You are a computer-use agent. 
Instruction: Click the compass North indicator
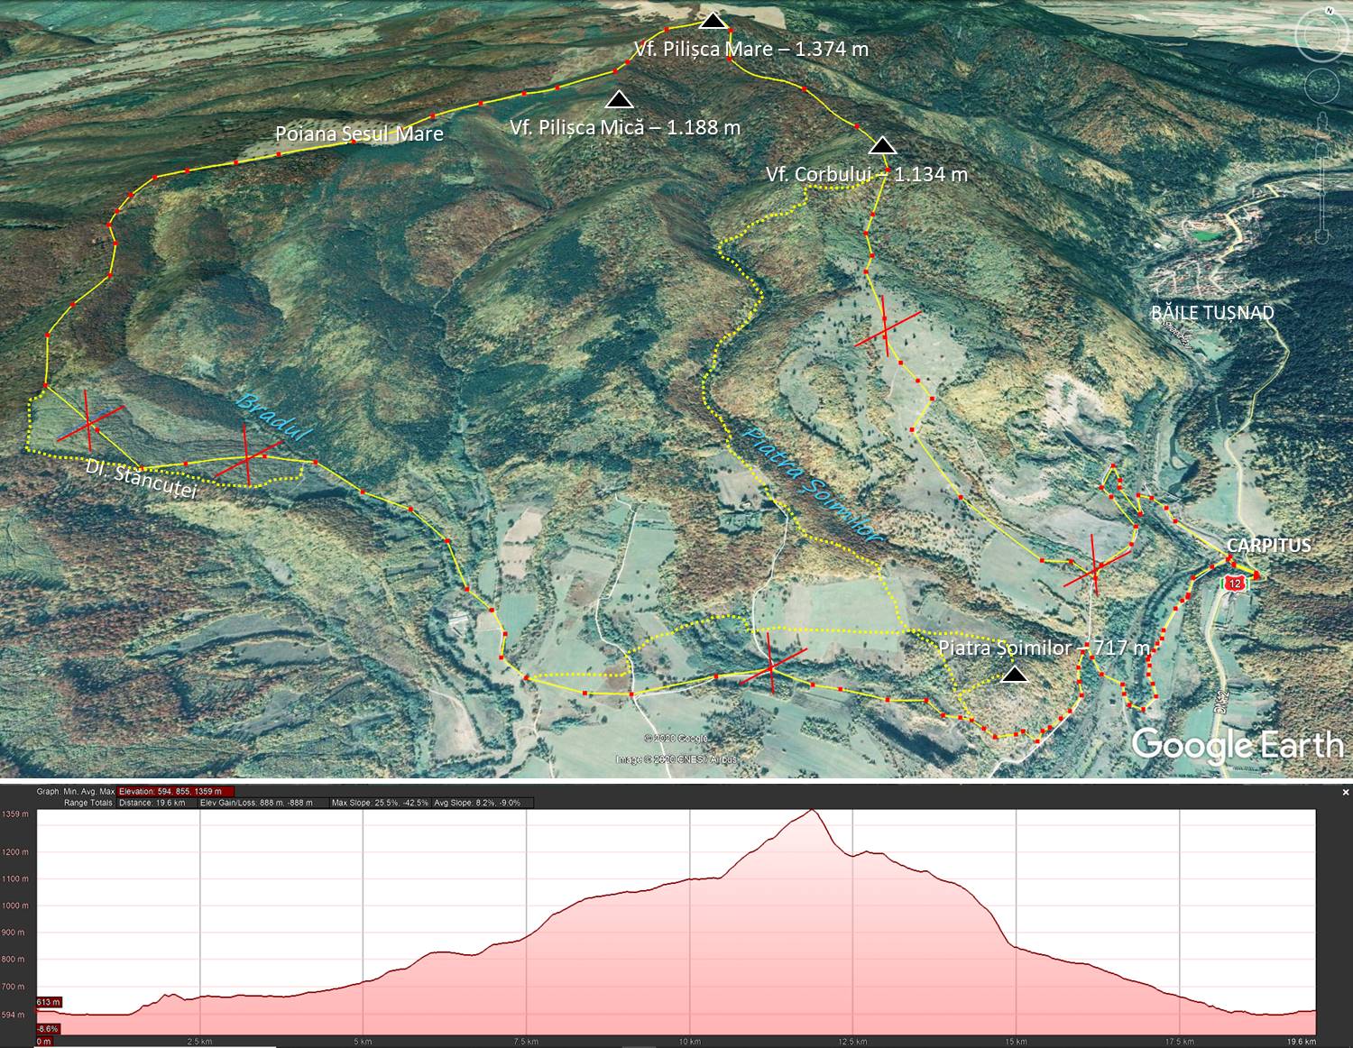[1329, 10]
